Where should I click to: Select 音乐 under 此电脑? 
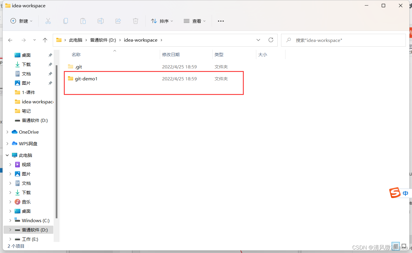(x=26, y=202)
